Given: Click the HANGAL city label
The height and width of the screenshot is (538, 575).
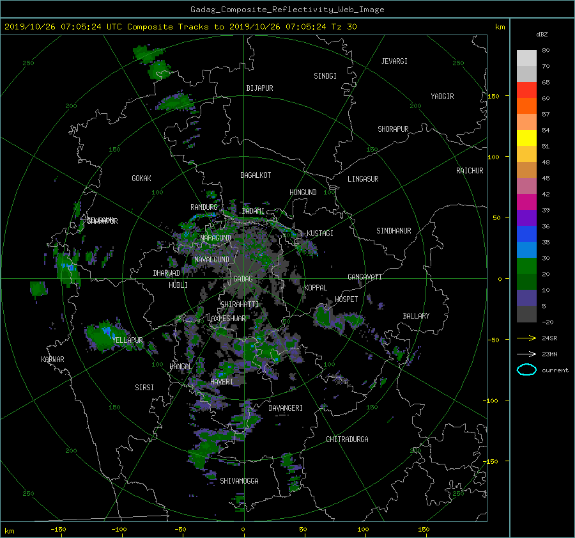Looking at the screenshot, I should click(x=180, y=367).
